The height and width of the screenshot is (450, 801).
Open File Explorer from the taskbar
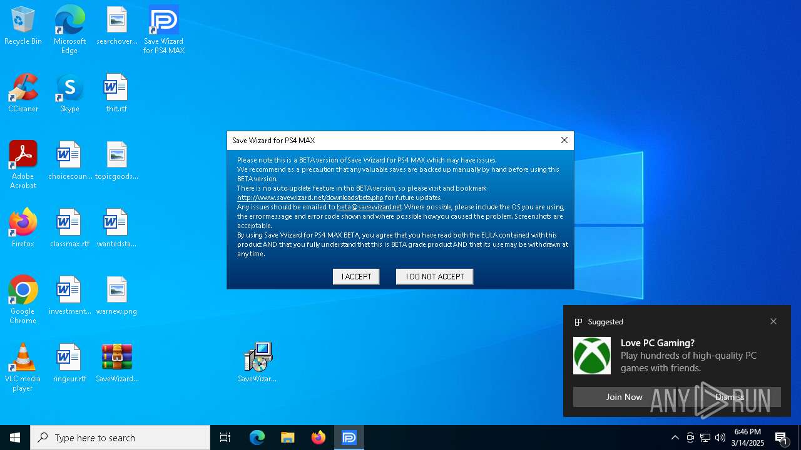click(x=287, y=437)
